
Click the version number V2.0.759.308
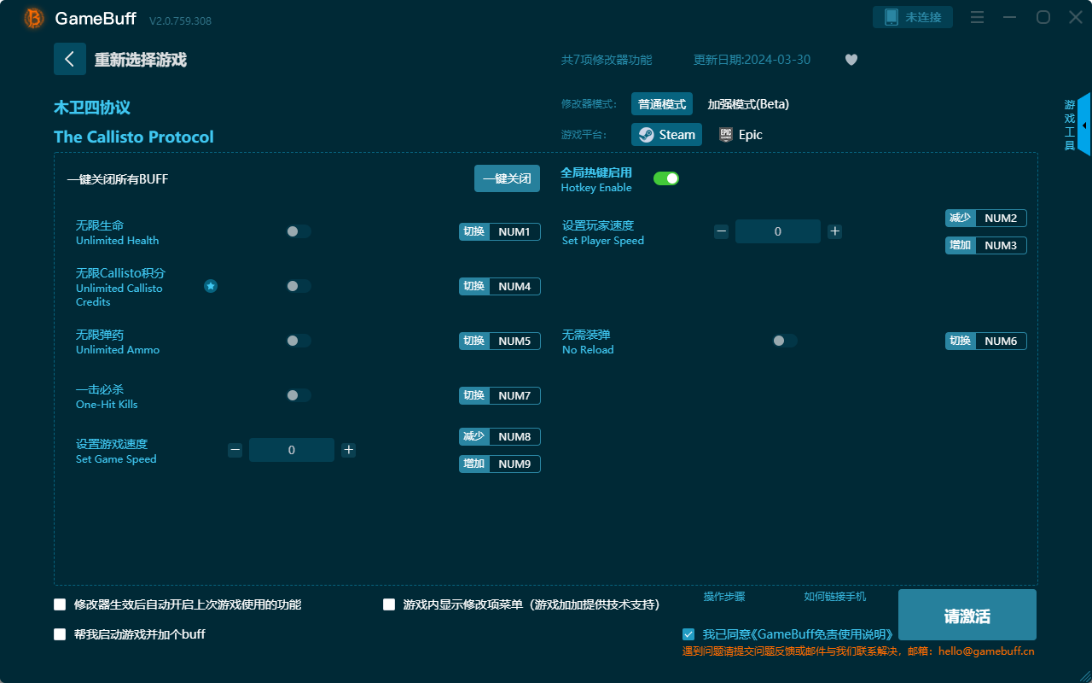click(x=180, y=20)
